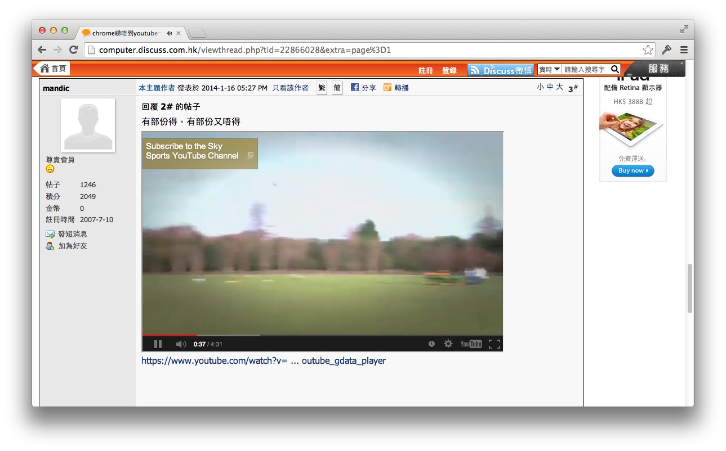Set font size to large 大
This screenshot has height=451, width=726.
pyautogui.click(x=559, y=87)
